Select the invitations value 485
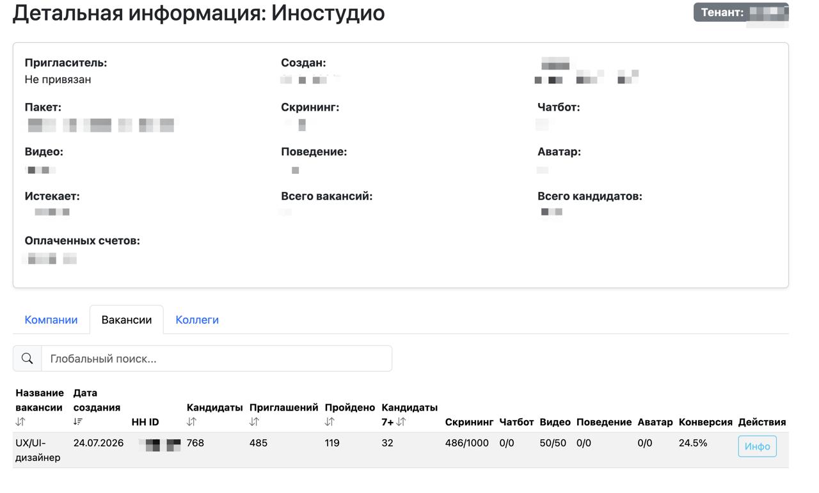The image size is (819, 493). pyautogui.click(x=258, y=442)
